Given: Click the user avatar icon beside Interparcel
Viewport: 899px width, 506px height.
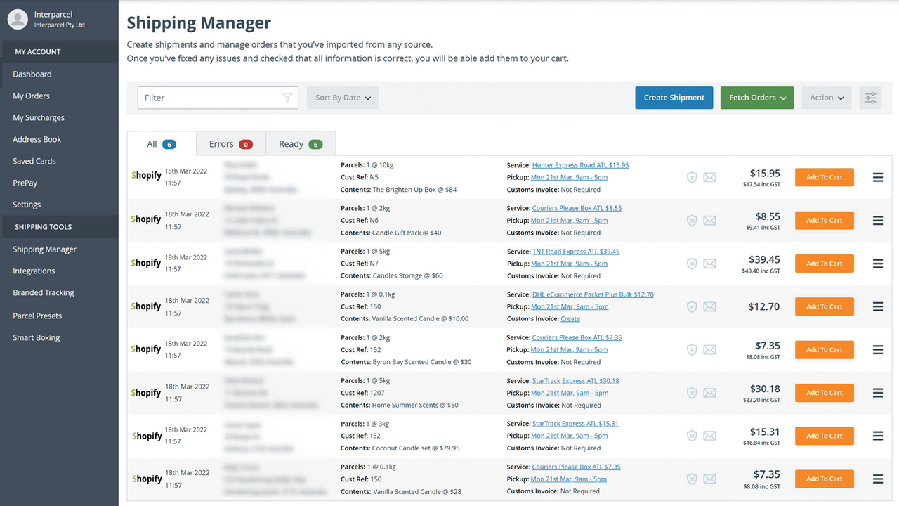Looking at the screenshot, I should pos(18,19).
